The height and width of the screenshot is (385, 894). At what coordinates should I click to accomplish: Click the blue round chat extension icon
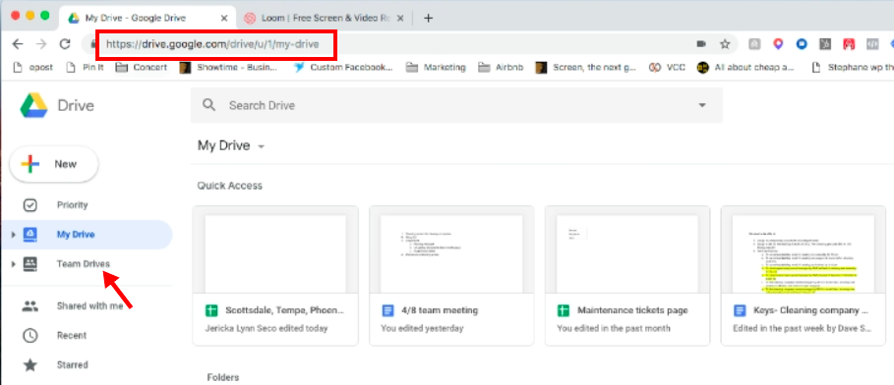pos(802,44)
